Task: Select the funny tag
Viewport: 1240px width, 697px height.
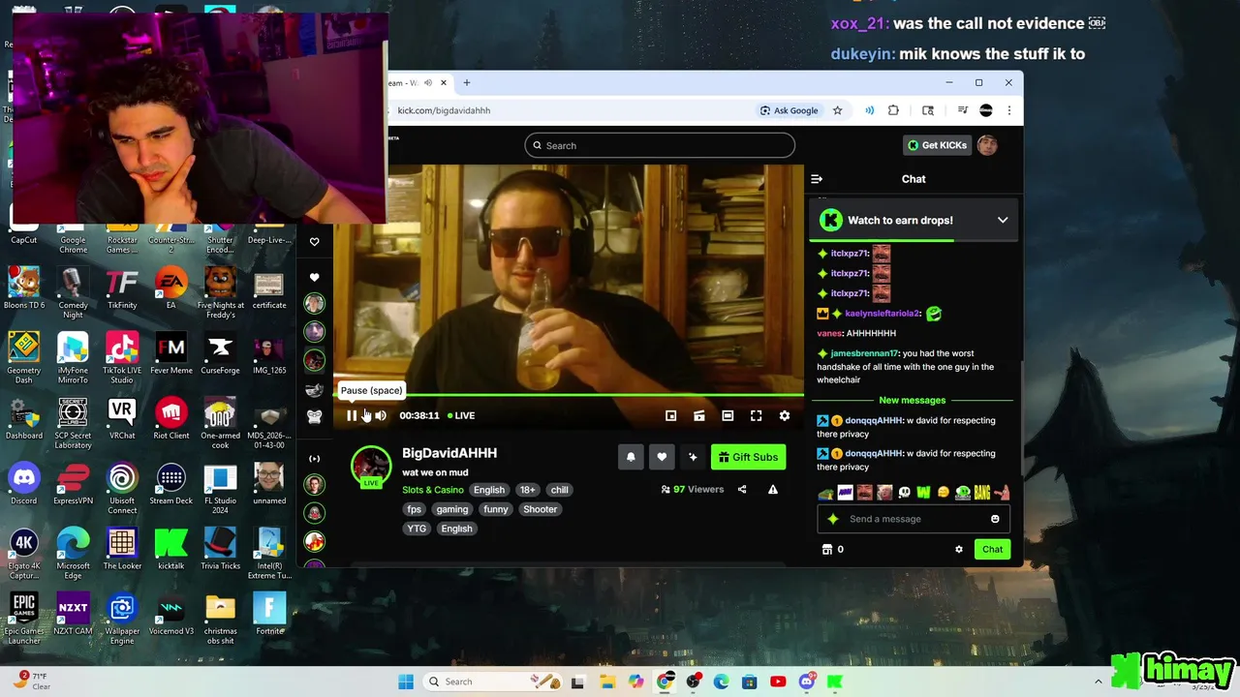Action: 496,509
